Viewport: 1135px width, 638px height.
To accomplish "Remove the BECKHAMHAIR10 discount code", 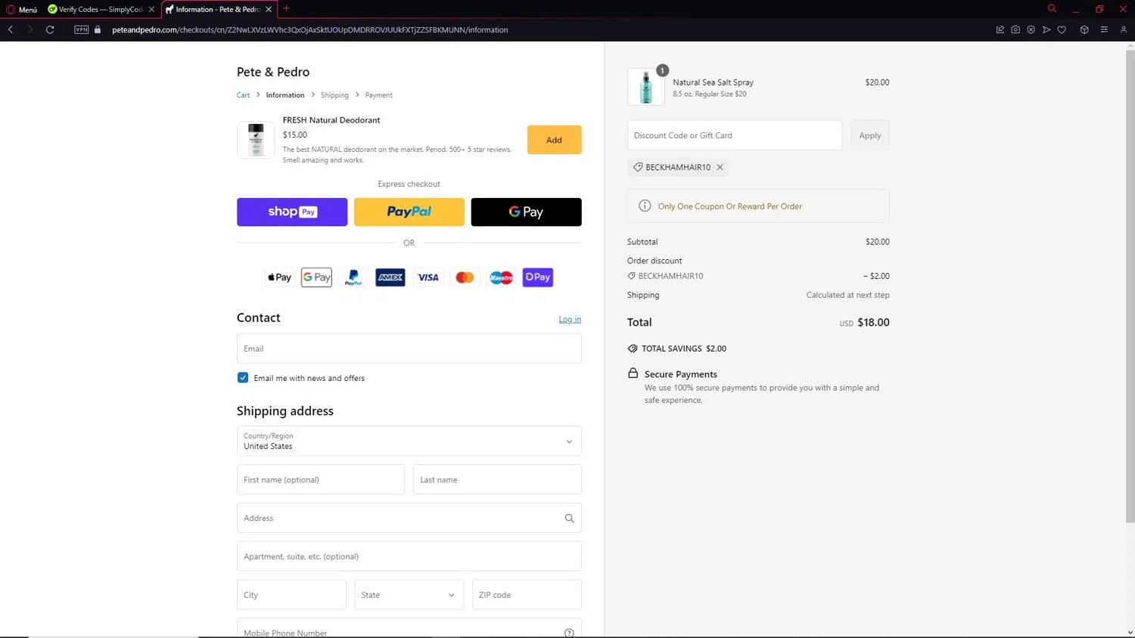I will 720,167.
